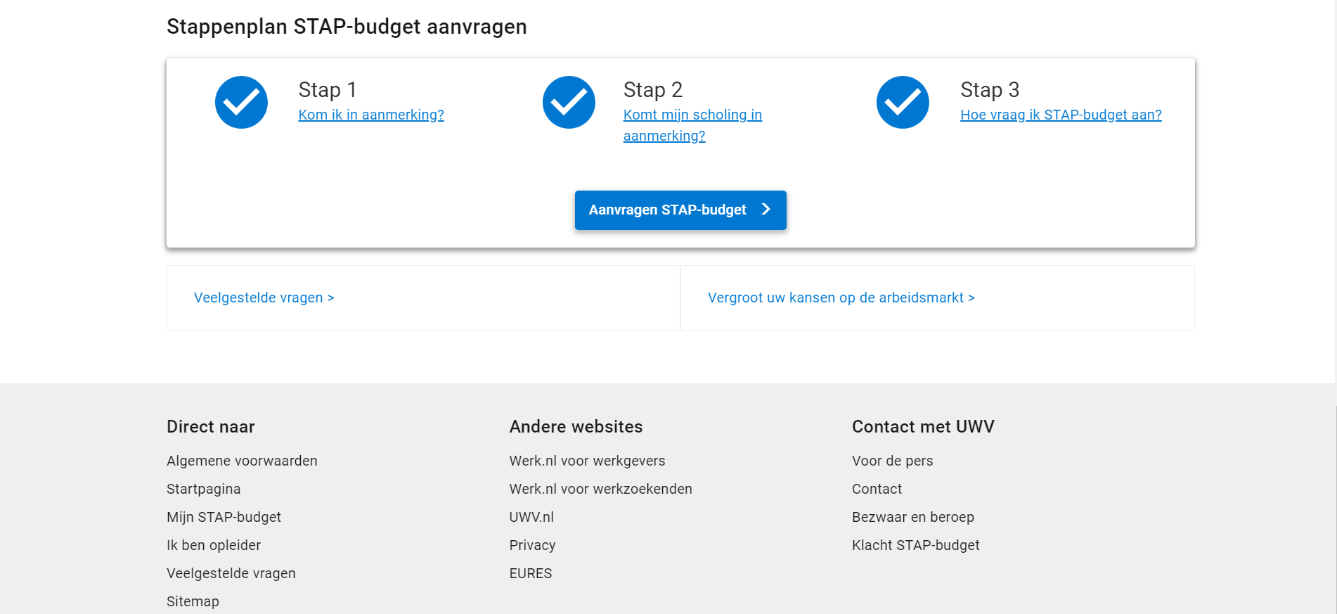Visit Werk.nl voor werkzoekenden
The width and height of the screenshot is (1337, 614).
tap(600, 489)
